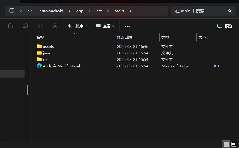The width and height of the screenshot is (239, 148).
Task: Click the Microsoft Edge type cell
Action: [177, 66]
